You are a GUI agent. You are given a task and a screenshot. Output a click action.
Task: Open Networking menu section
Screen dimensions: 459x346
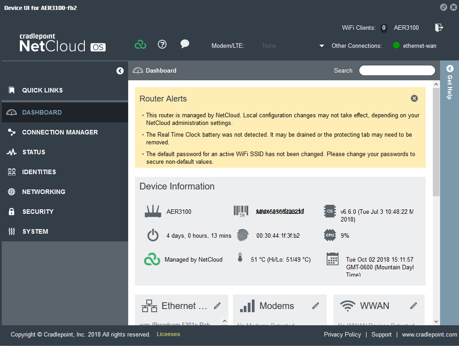[x=65, y=192]
